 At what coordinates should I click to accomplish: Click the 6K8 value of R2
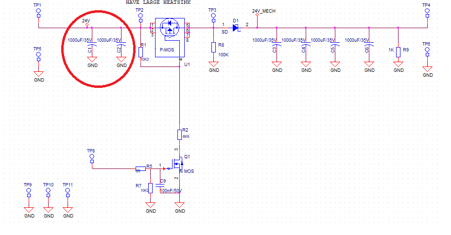186,137
